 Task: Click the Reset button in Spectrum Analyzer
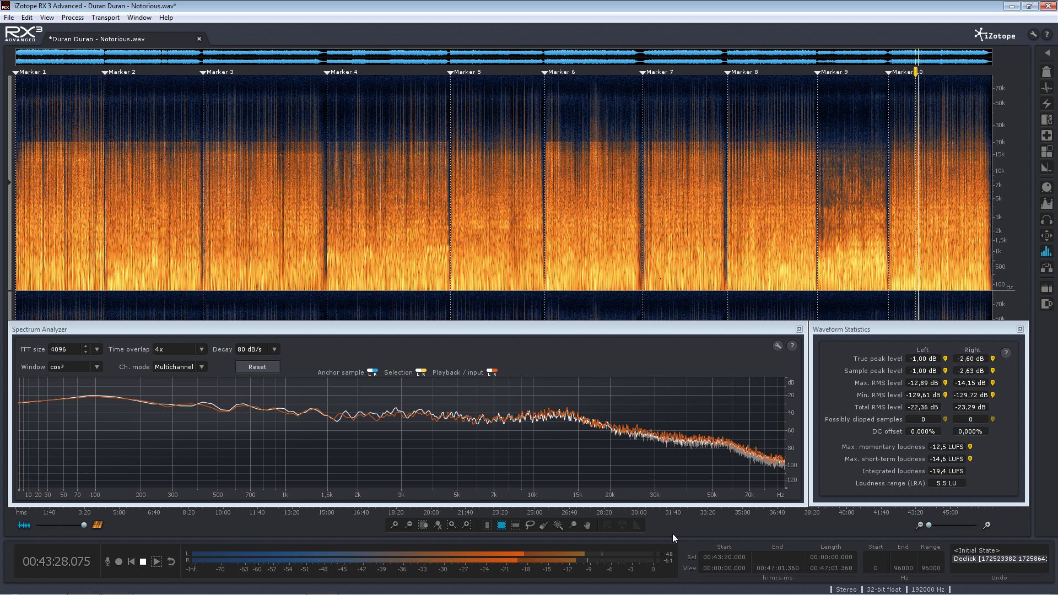tap(257, 367)
